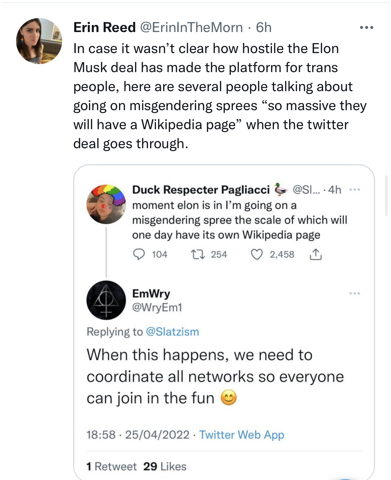Click the 18:58 · 25/04/2022 timestamp

[x=138, y=435]
